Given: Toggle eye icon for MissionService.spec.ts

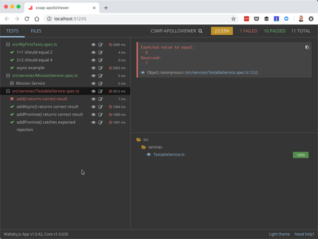Looking at the screenshot, I should pos(93,76).
